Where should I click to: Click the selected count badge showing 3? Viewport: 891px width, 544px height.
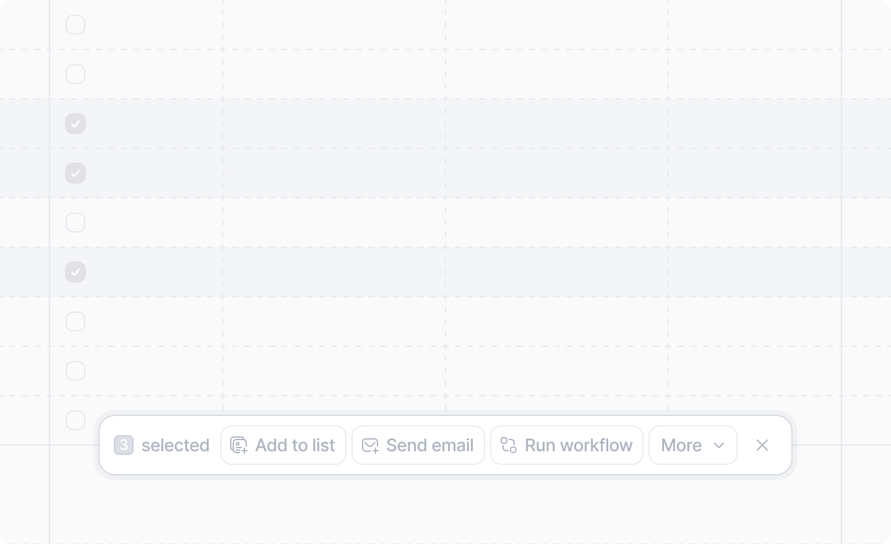[124, 445]
